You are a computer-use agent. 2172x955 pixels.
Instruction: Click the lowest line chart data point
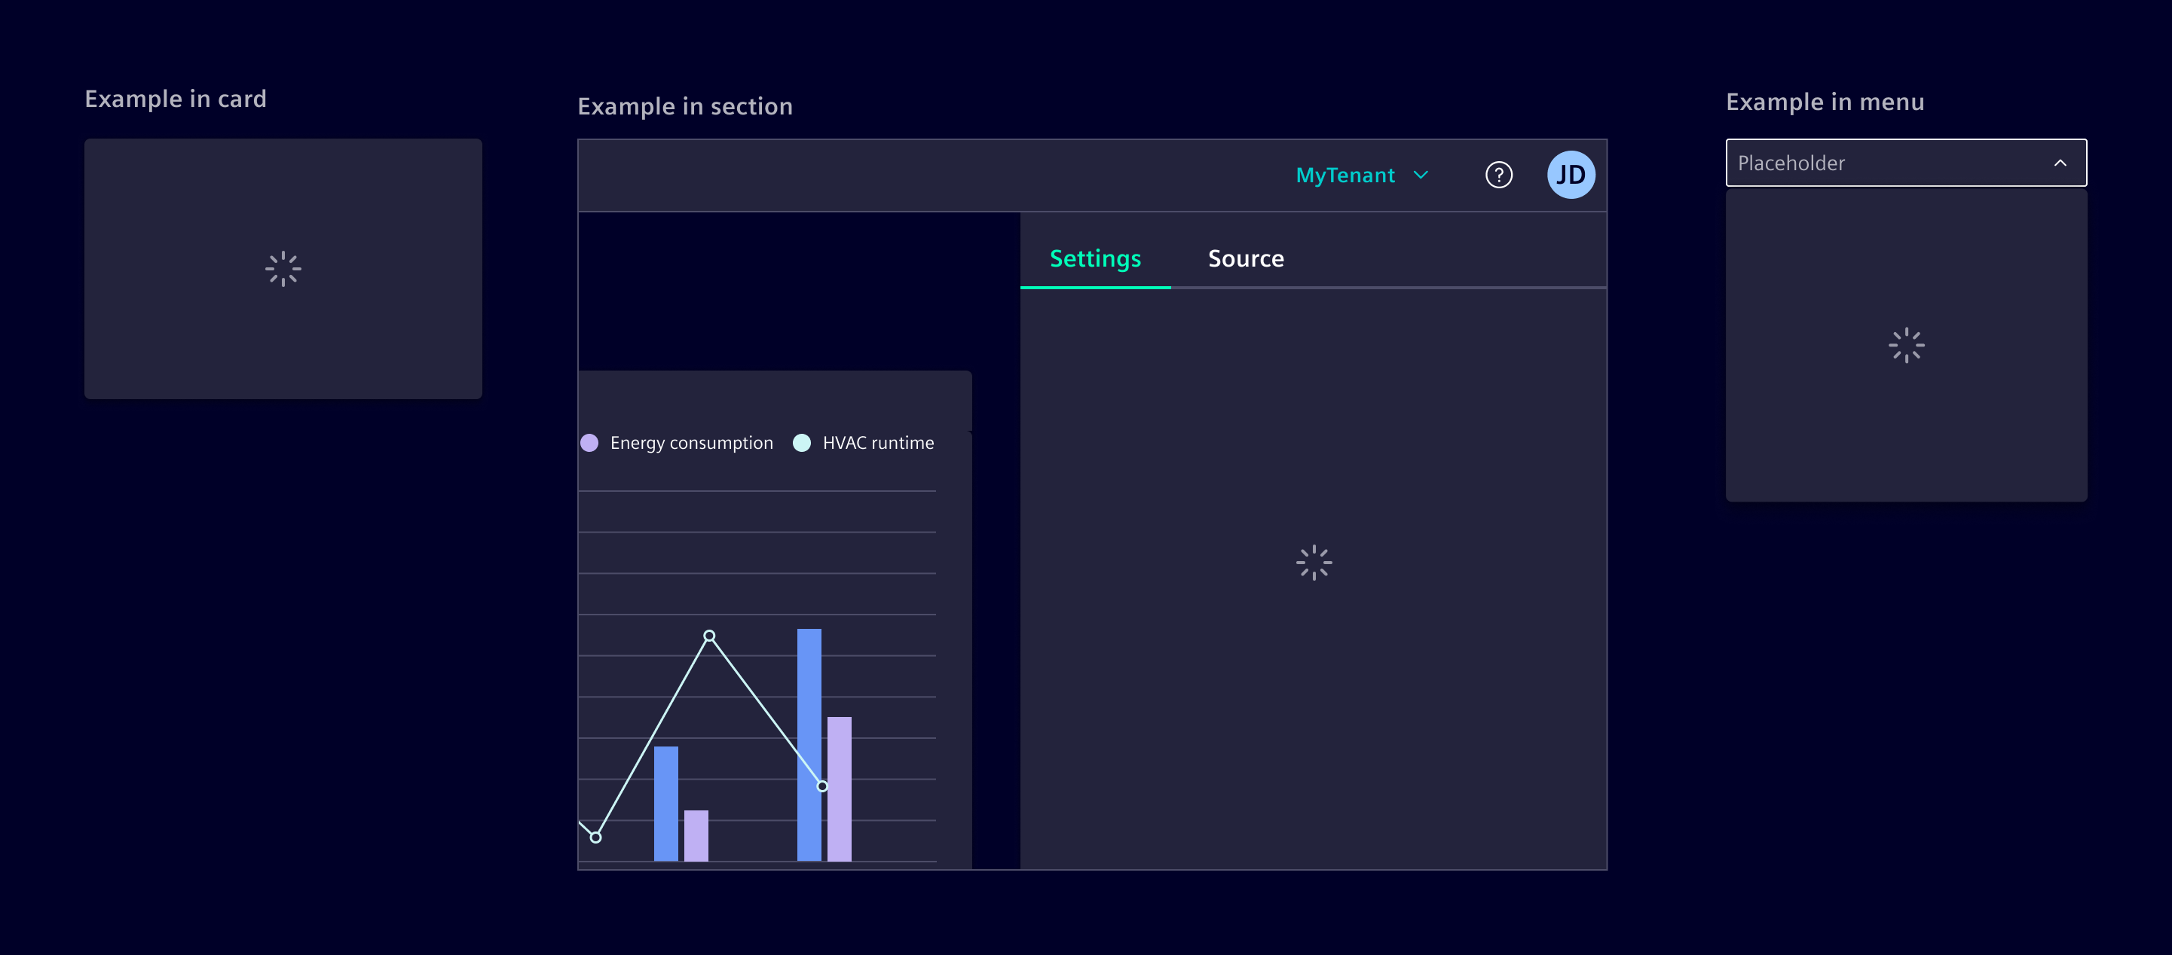point(595,837)
